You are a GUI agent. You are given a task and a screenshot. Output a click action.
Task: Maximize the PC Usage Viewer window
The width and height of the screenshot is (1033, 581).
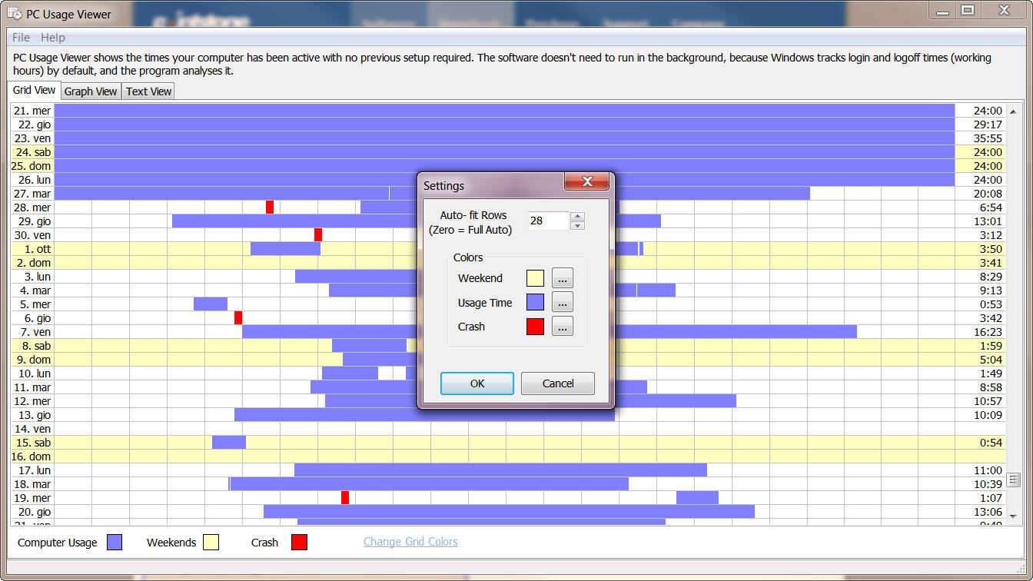968,9
